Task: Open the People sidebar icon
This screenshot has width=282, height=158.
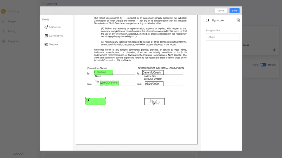Action: (3, 21)
